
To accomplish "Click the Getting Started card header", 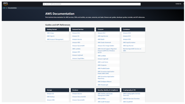I will coord(57,29).
